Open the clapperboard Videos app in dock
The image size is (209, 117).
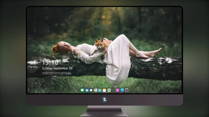(100, 90)
